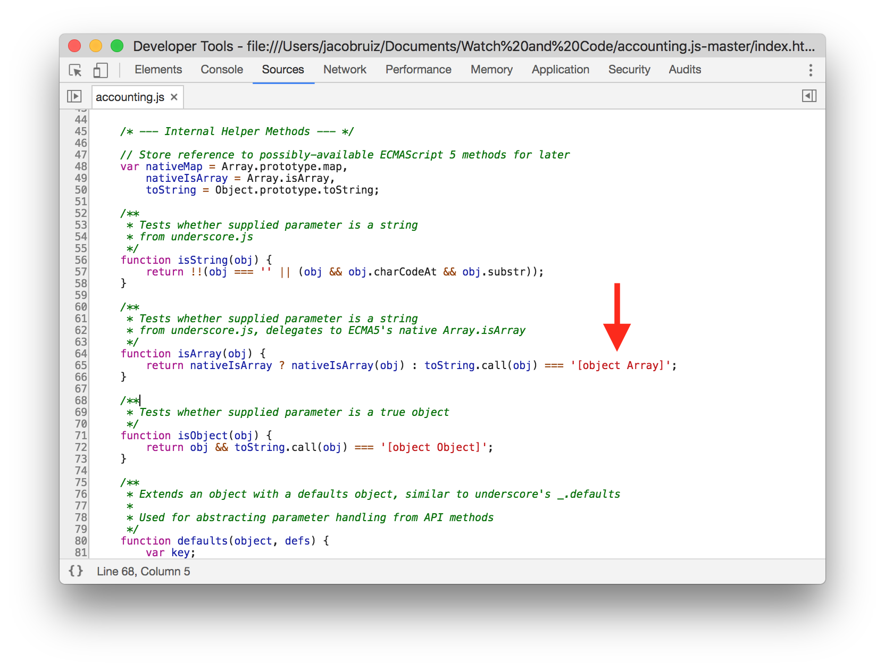The height and width of the screenshot is (669, 885).
Task: Click line number 57 in gutter
Action: [x=81, y=272]
